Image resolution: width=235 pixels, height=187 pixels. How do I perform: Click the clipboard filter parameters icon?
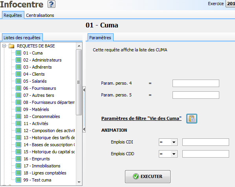192,118
